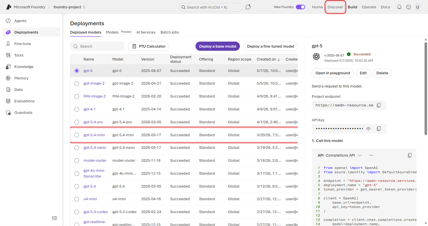
Task: Click the Version column header
Action: tap(148, 59)
